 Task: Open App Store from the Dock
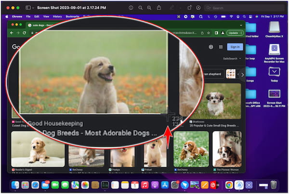tap(165, 185)
